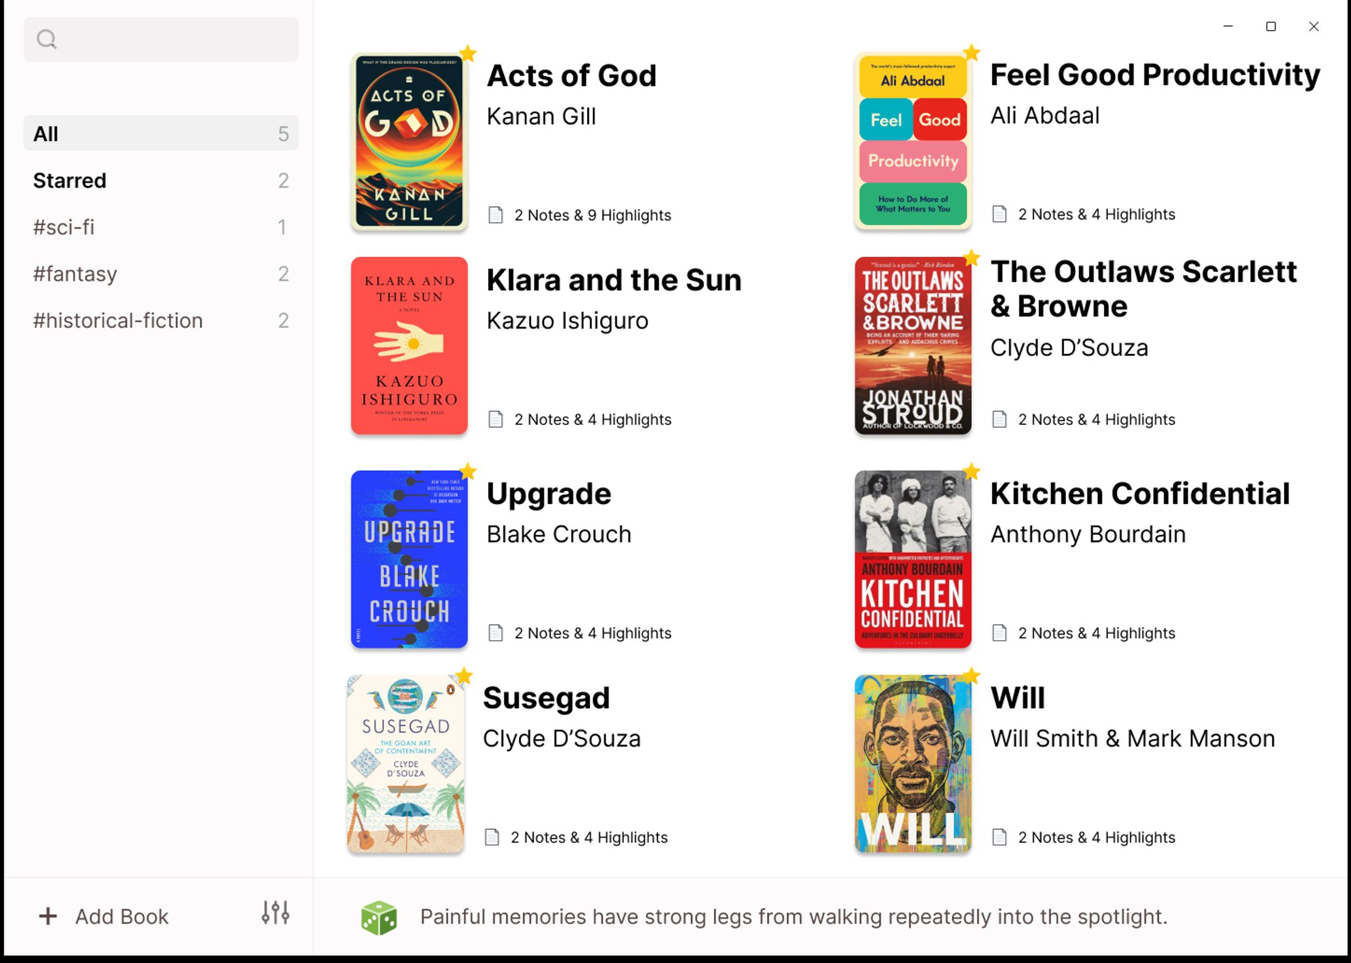
Task: Open the settings sliders icon
Action: click(275, 912)
